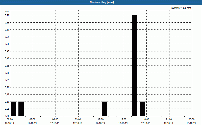
Task: Click the 17.10.19 date under 21:00
Action: 168,123
